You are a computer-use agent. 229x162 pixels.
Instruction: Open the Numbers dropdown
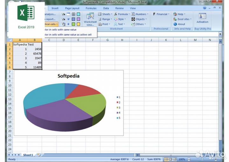coord(140,14)
